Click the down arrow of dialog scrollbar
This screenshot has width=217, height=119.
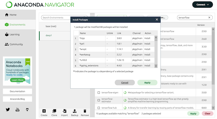tap(156, 66)
